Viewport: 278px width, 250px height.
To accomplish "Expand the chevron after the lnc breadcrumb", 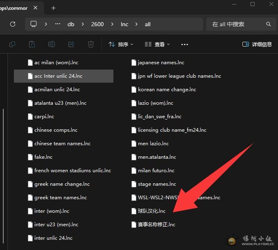I will tap(136, 24).
